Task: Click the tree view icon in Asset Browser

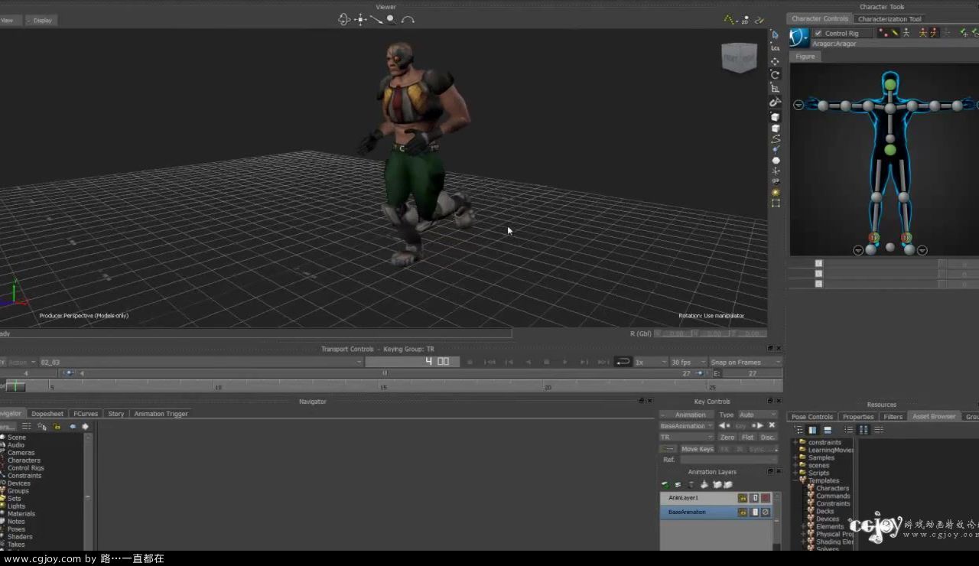Action: tap(798, 430)
